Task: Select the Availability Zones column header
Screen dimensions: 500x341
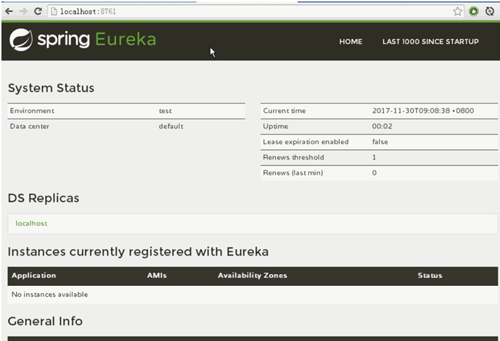Action: (253, 275)
